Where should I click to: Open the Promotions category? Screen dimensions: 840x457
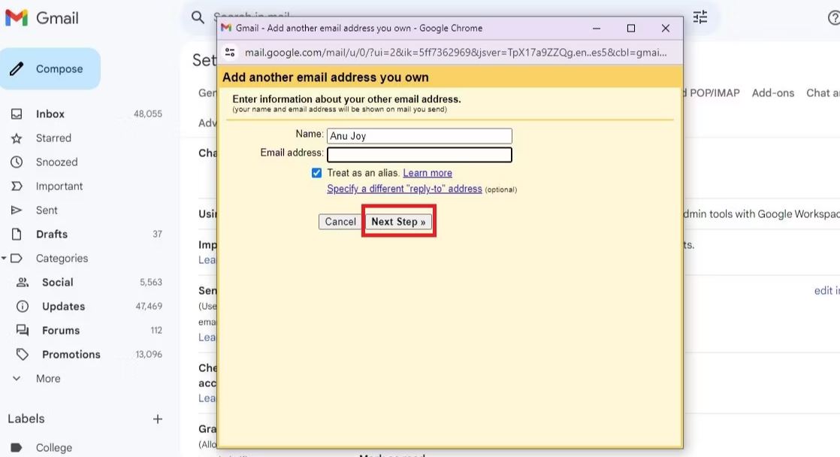pos(71,355)
